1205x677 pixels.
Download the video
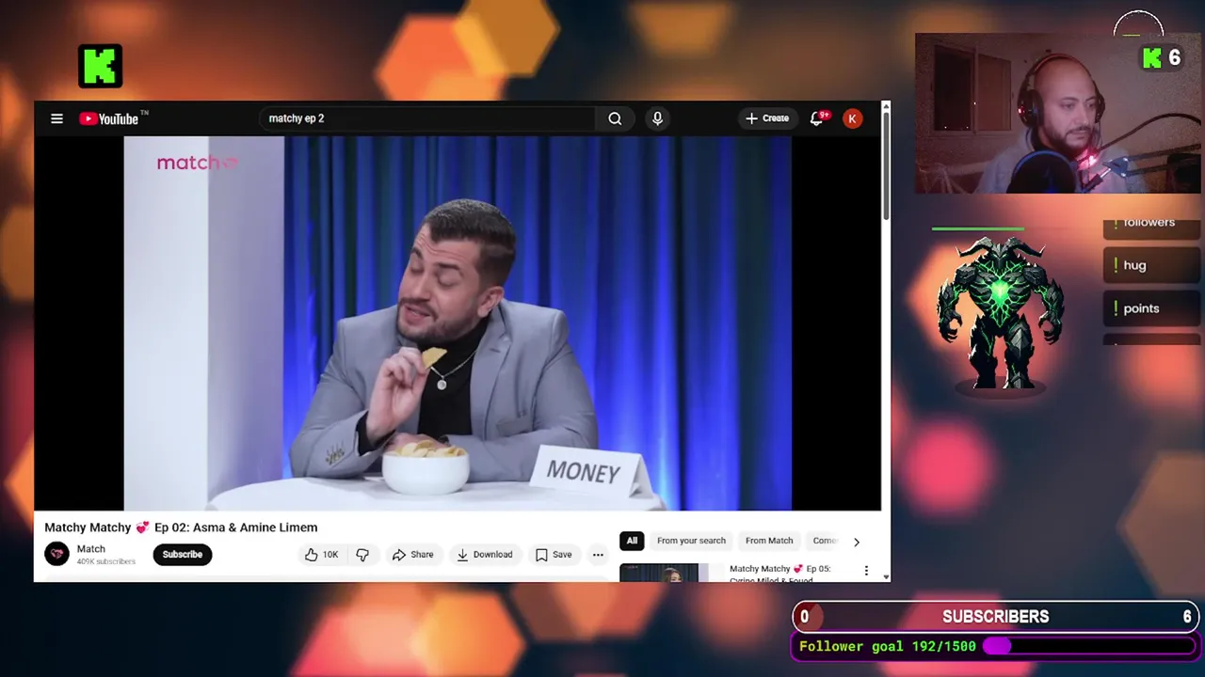click(484, 555)
